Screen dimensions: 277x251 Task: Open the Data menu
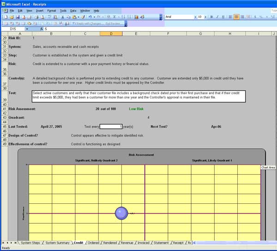point(73,11)
